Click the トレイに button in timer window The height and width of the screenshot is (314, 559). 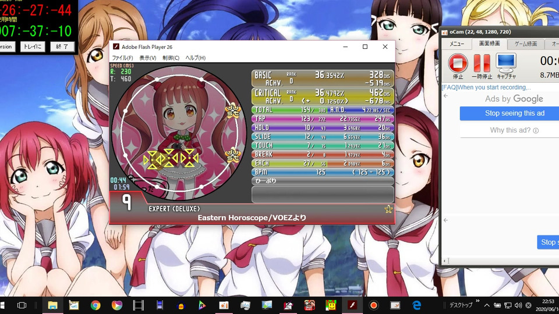(x=33, y=47)
